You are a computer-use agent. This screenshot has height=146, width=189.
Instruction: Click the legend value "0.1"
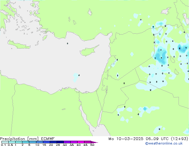3,145
